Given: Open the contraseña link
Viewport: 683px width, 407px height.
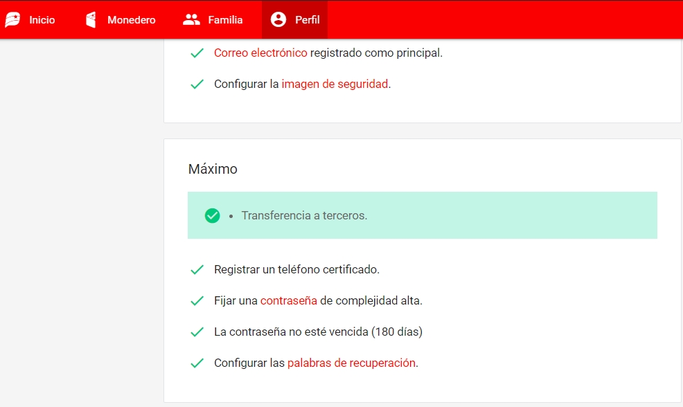Looking at the screenshot, I should pos(289,301).
